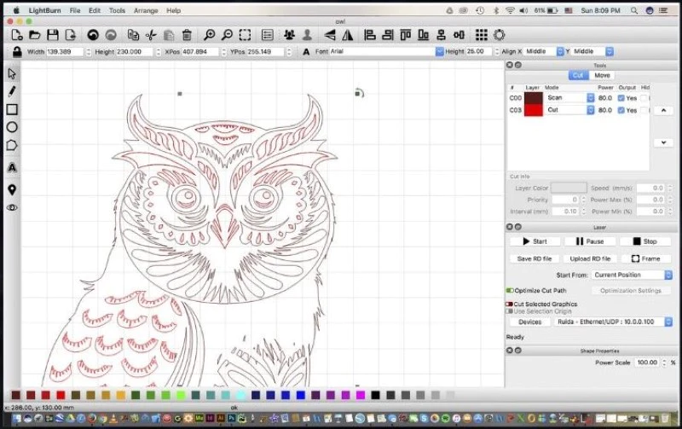Expand the Align X dropdown

pos(543,51)
